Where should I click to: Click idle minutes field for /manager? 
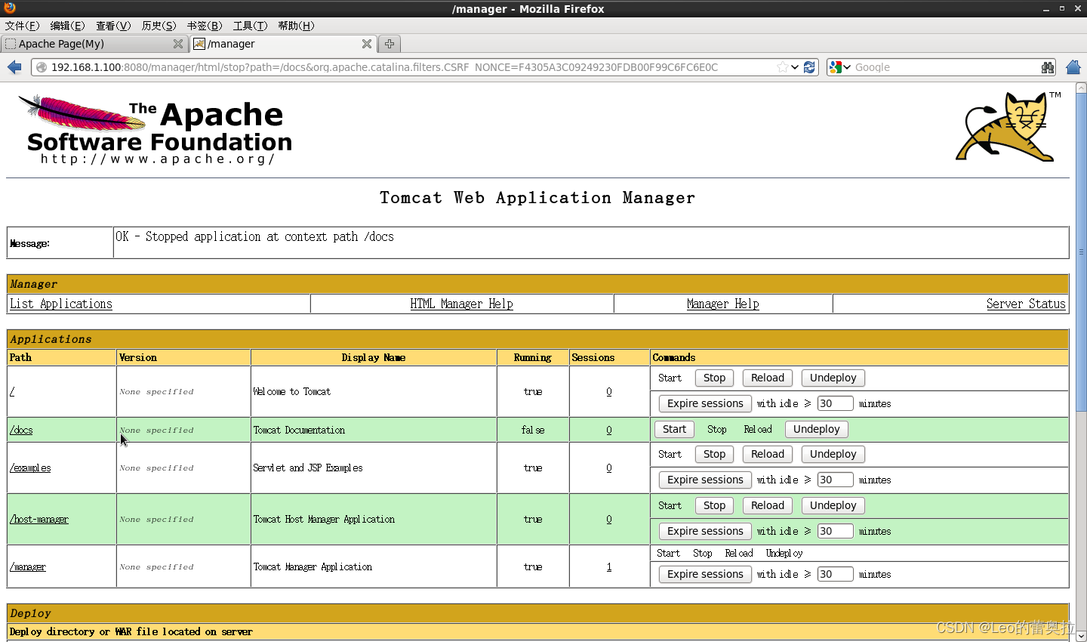[835, 574]
